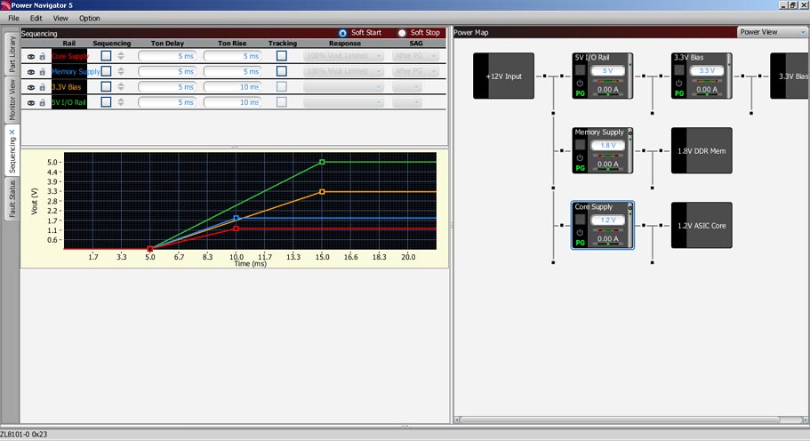This screenshot has height=441, width=810.
Task: Open the Option menu
Action: [90, 18]
